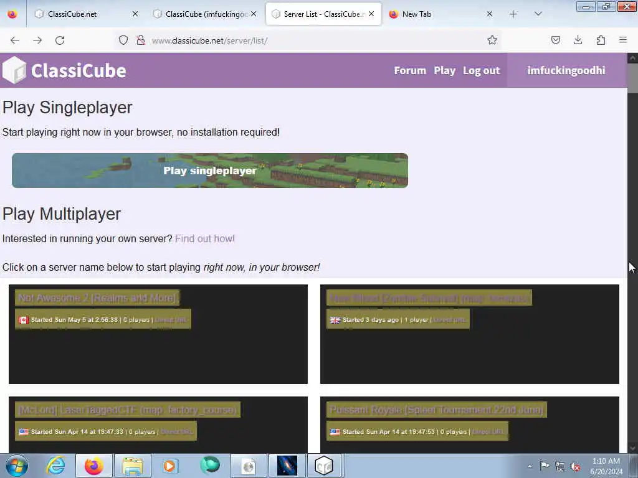638x478 pixels.
Task: Click the Play Singleplayer heading
Action: (x=67, y=108)
